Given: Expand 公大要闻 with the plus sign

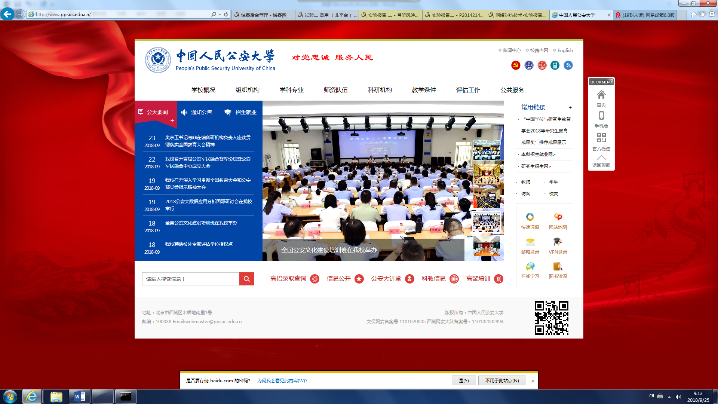Looking at the screenshot, I should 172,120.
